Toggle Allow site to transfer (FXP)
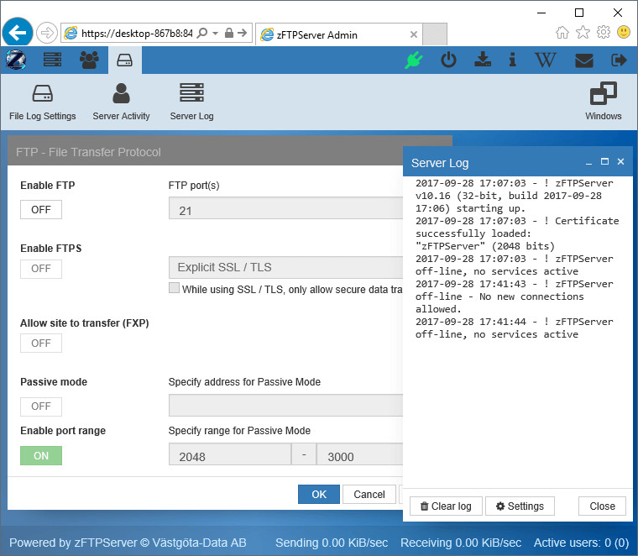The height and width of the screenshot is (556, 638). (41, 344)
